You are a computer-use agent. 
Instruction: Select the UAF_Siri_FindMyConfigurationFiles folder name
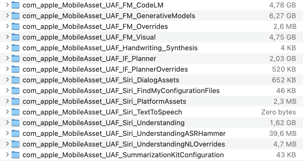[x=121, y=91]
